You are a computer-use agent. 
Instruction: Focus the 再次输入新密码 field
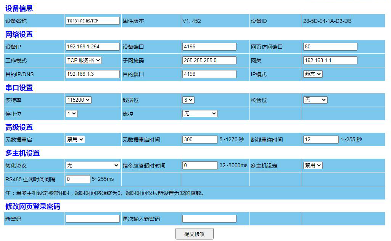point(209,219)
